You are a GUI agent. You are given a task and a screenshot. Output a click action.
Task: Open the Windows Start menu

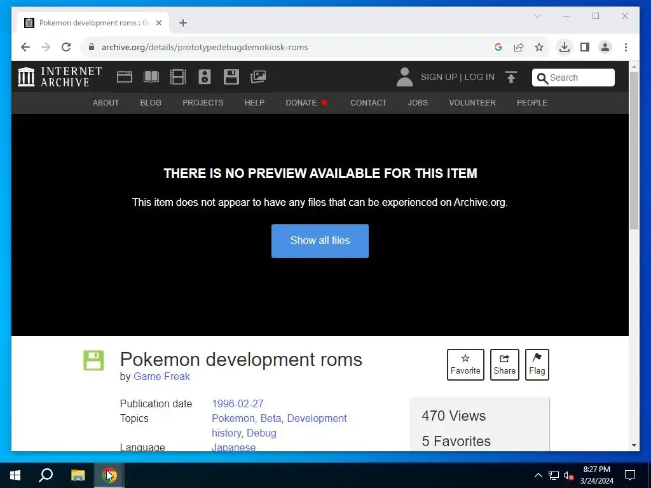pyautogui.click(x=15, y=475)
